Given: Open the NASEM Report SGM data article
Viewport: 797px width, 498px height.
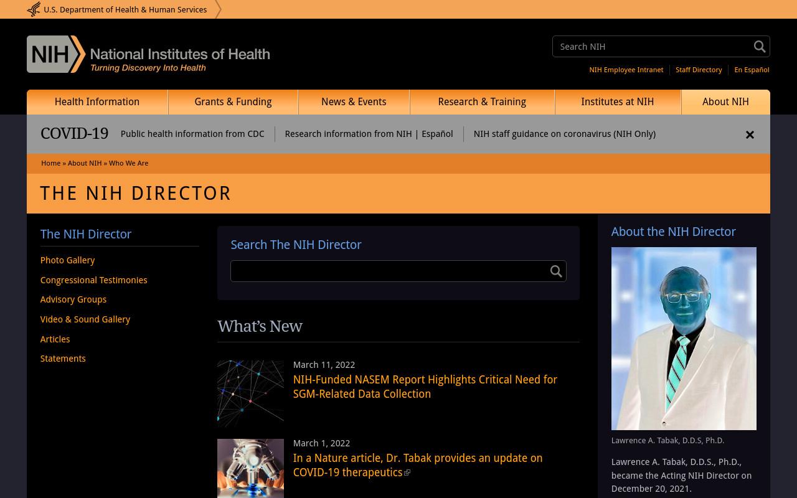Looking at the screenshot, I should 425,387.
